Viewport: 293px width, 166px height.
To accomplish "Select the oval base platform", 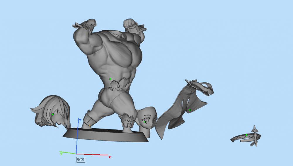I will [x=106, y=135].
